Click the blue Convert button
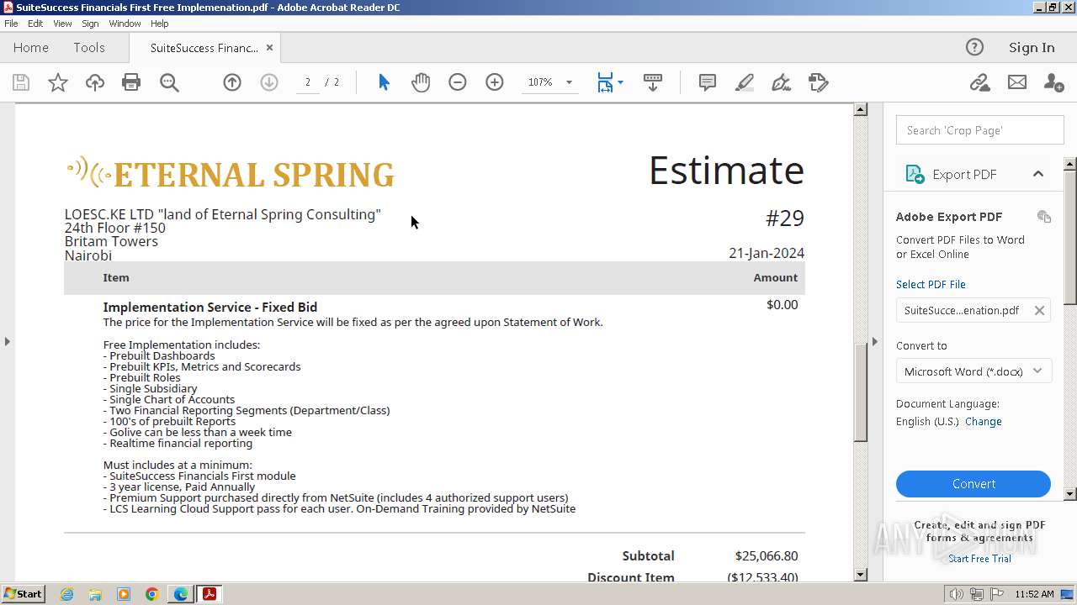Viewport: 1077px width, 605px height. click(974, 484)
